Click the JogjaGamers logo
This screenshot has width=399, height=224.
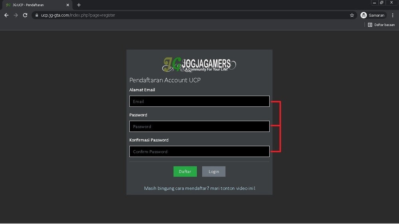tap(199, 65)
